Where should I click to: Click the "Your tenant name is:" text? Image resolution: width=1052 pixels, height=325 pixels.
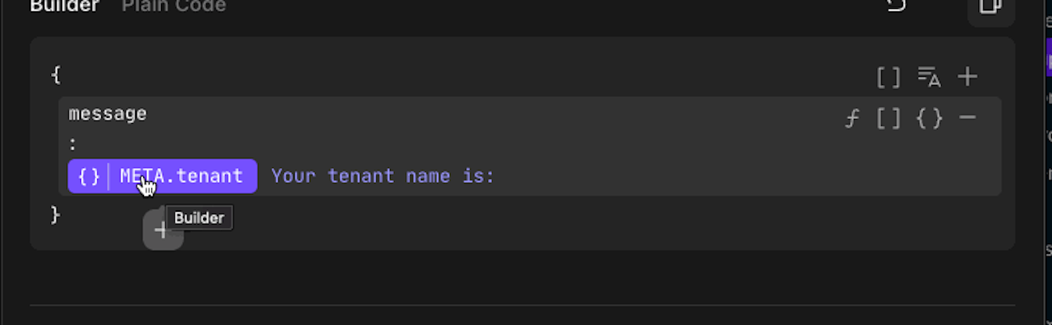tap(382, 176)
